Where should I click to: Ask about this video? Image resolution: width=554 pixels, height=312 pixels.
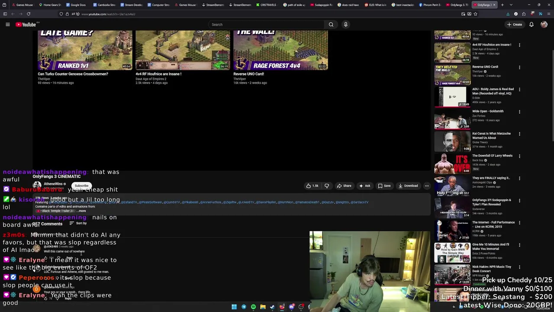point(364,186)
